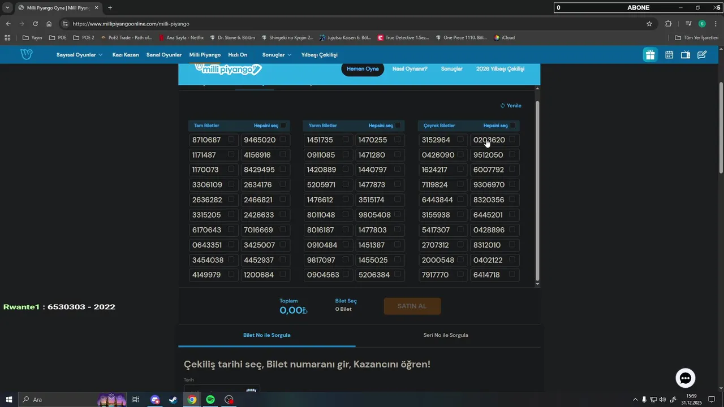
Task: Expand the Sonuçlar dropdown in top nav
Action: (277, 55)
